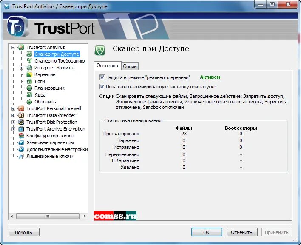This screenshot has height=245, width=301.
Task: Click the Лицензионные ключи keys icon
Action: pos(21,156)
